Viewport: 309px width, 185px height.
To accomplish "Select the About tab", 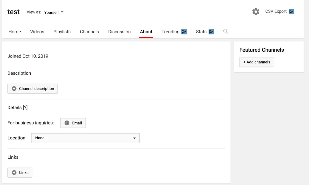I will tap(146, 32).
